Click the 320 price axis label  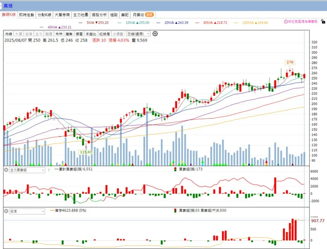tap(314, 42)
